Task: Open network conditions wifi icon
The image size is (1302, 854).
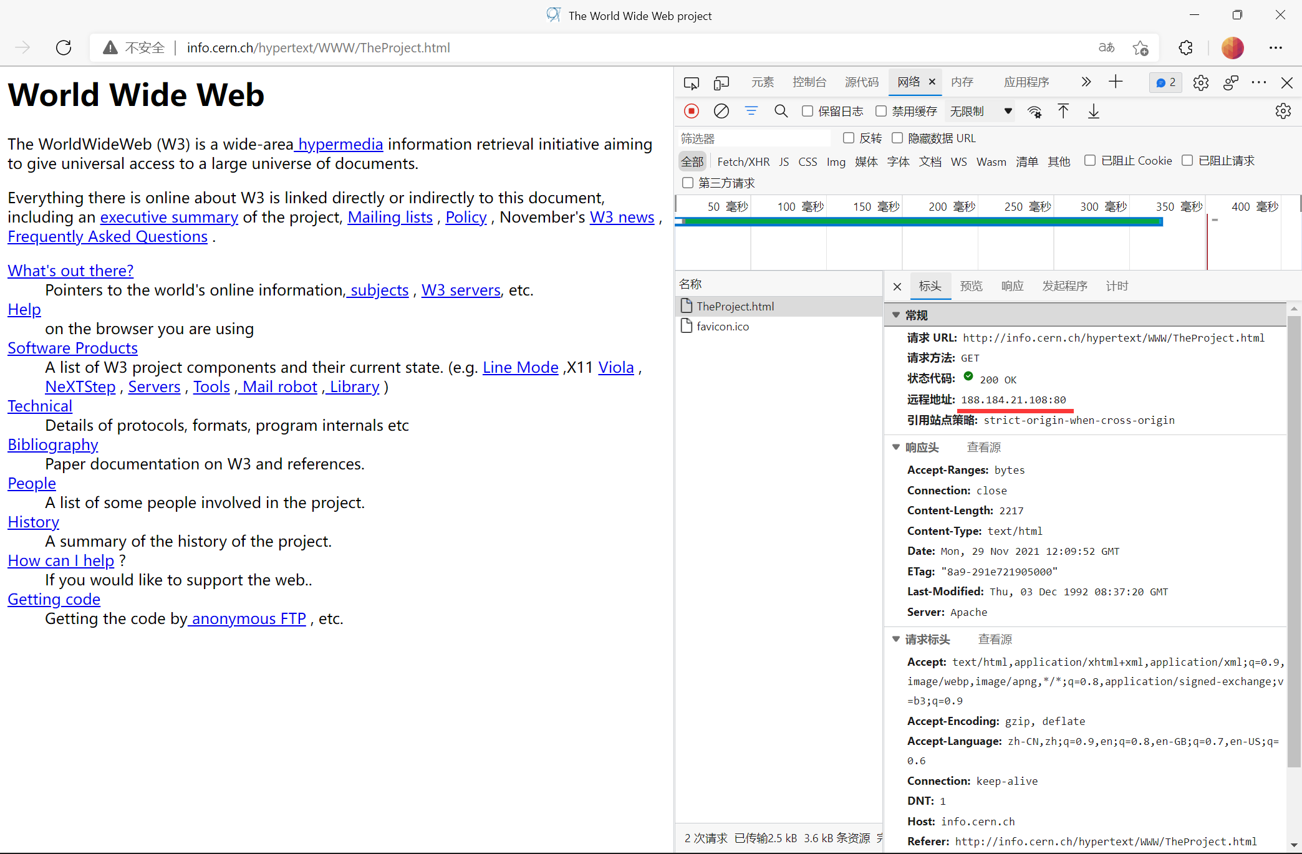Action: [x=1034, y=111]
